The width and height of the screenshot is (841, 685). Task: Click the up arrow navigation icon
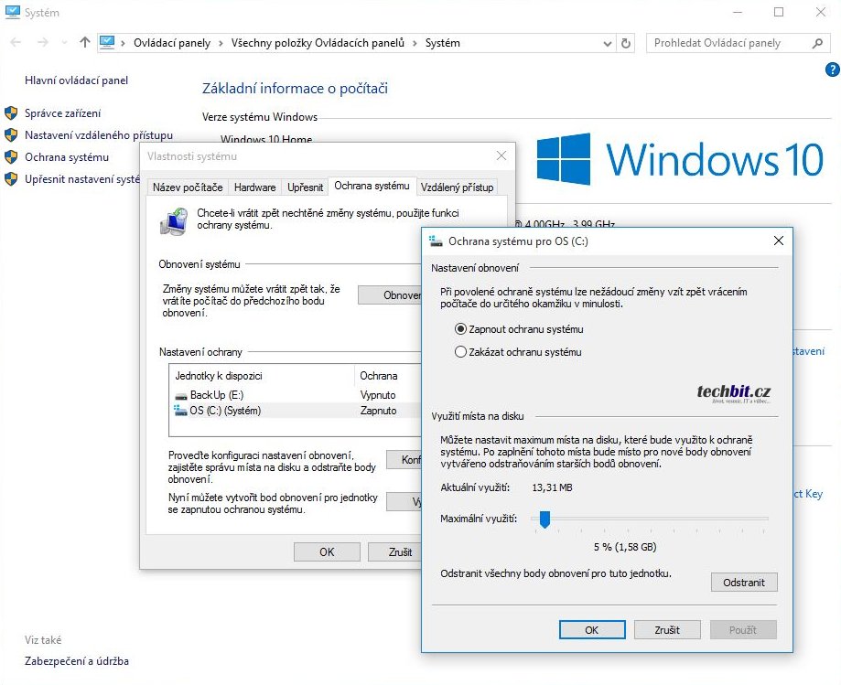point(85,43)
